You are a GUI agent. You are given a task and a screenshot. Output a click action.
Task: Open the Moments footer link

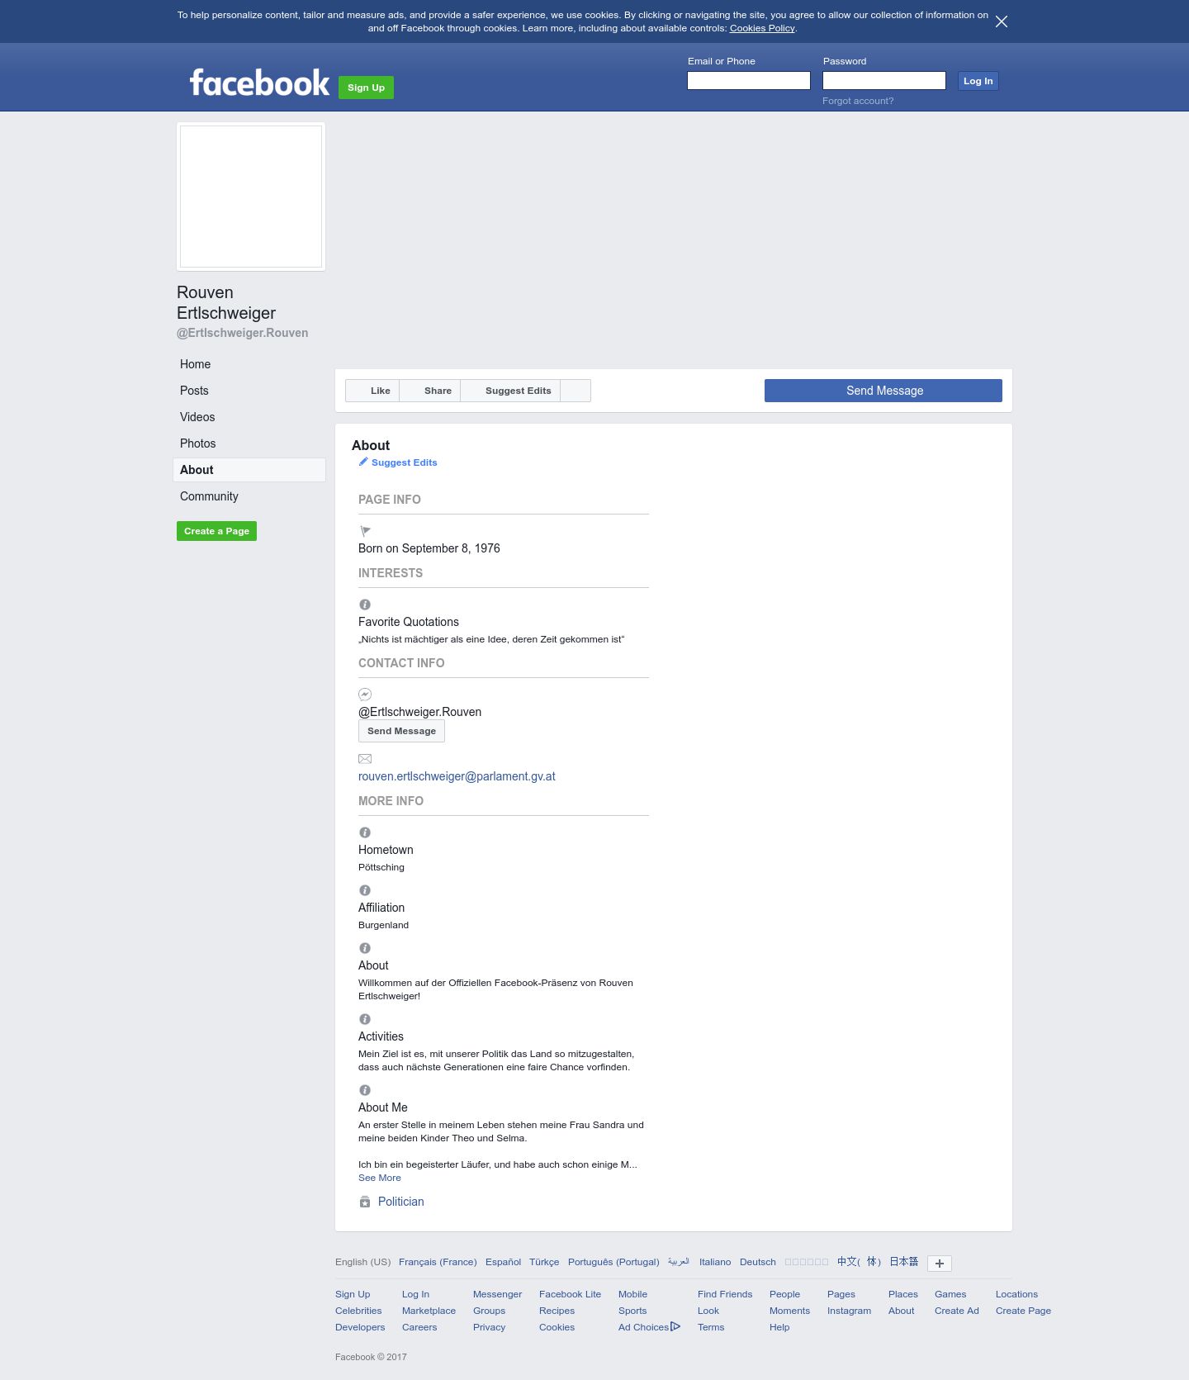pos(789,1311)
